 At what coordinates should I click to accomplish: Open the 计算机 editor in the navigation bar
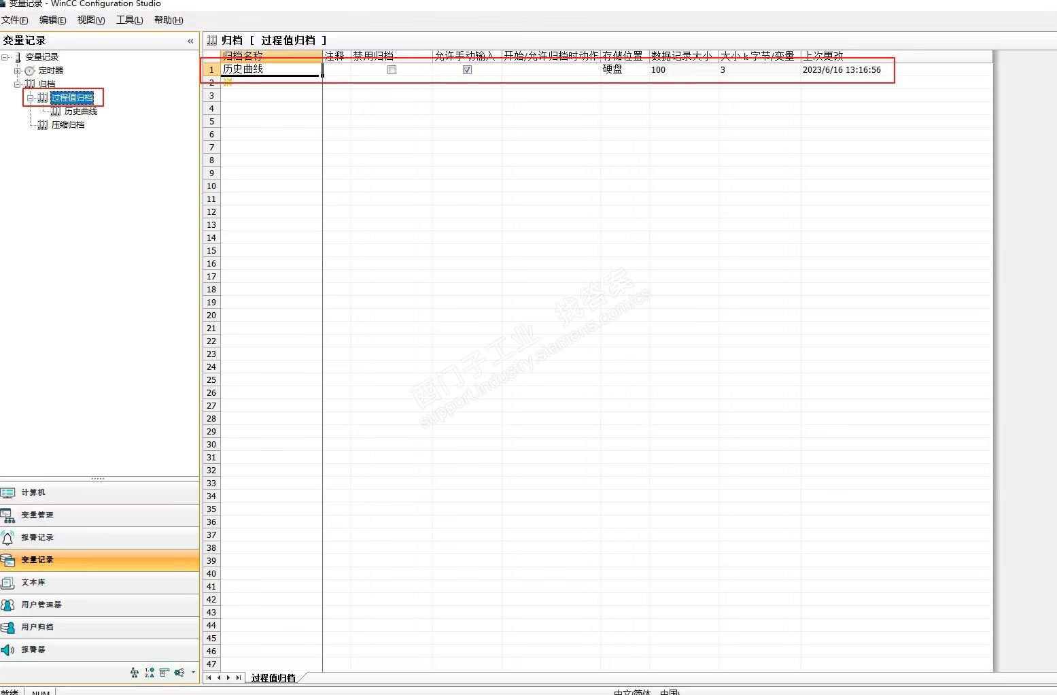pos(99,492)
